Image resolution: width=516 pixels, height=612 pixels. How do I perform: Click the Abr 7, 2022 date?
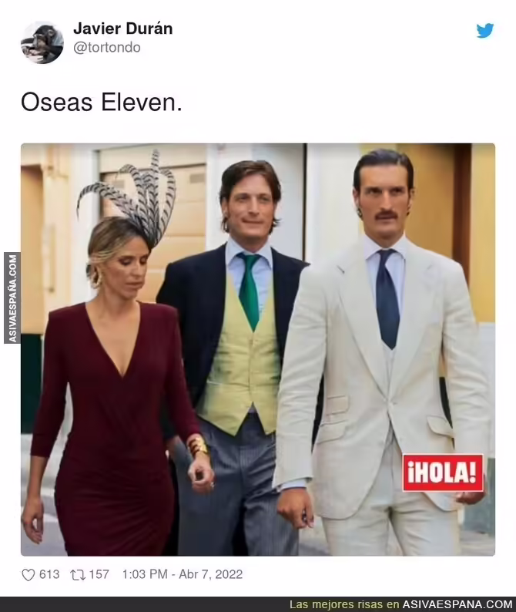click(x=210, y=574)
